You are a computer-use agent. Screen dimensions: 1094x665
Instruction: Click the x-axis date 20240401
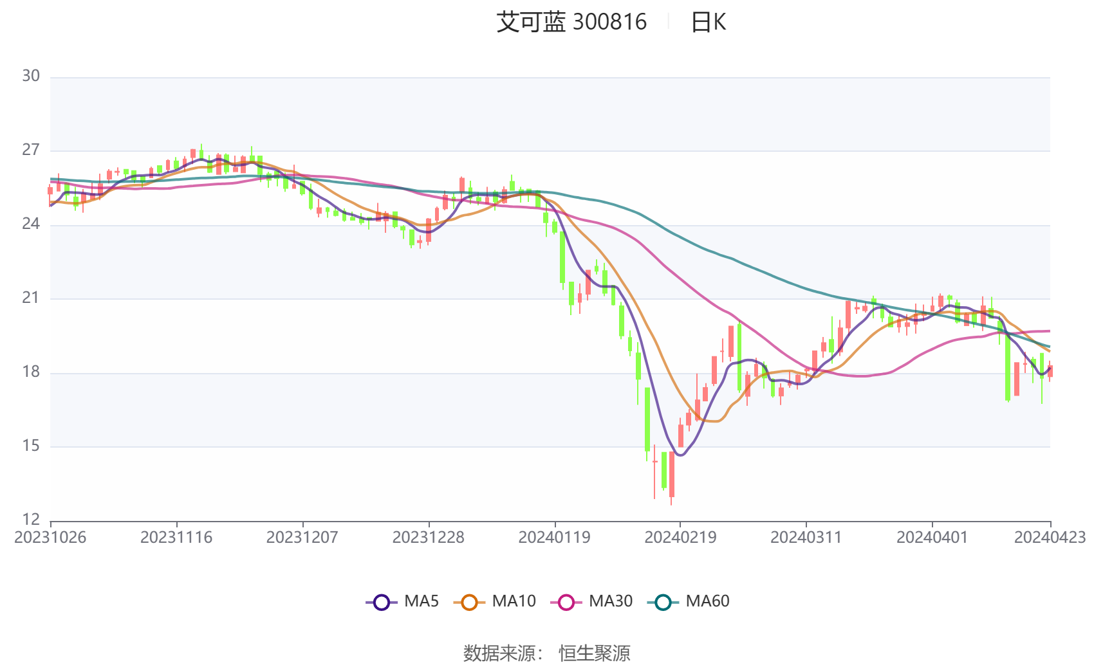pos(932,538)
